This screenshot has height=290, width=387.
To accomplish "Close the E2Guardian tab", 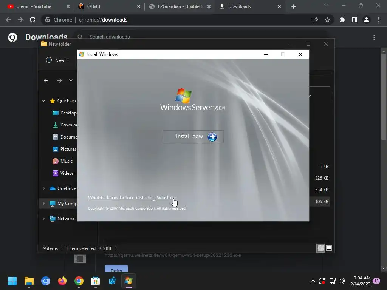I will [x=209, y=6].
